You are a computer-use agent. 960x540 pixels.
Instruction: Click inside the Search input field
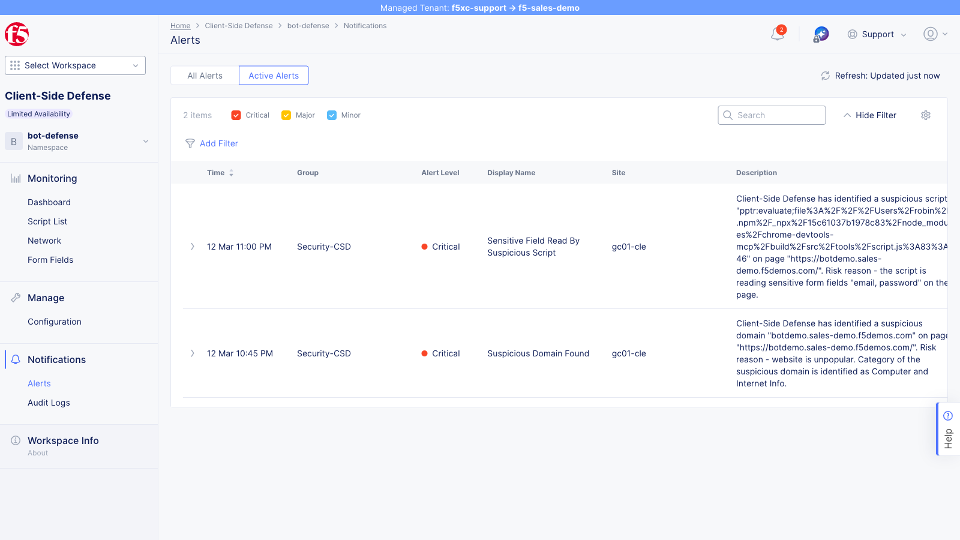[774, 115]
